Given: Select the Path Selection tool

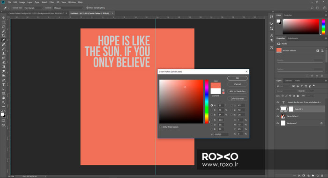Looking at the screenshot, I should pyautogui.click(x=3, y=89).
